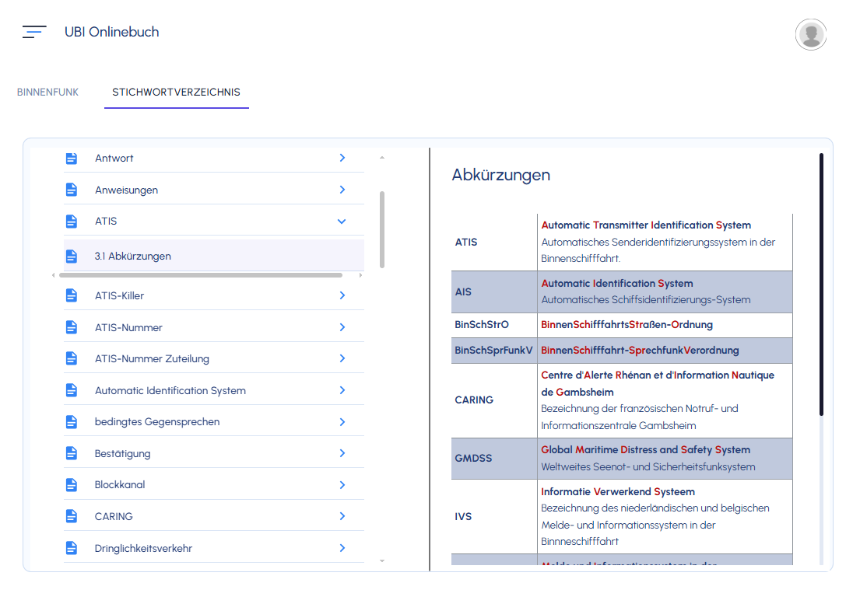853x604 pixels.
Task: Expand the Anweisungen entry chevron
Action: click(x=342, y=190)
